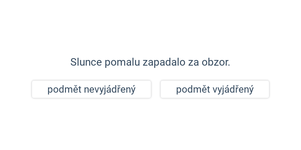Viewport: 301px width, 150px height.
Task: Click the 'podmět vyjádřený' button
Action: click(x=215, y=89)
